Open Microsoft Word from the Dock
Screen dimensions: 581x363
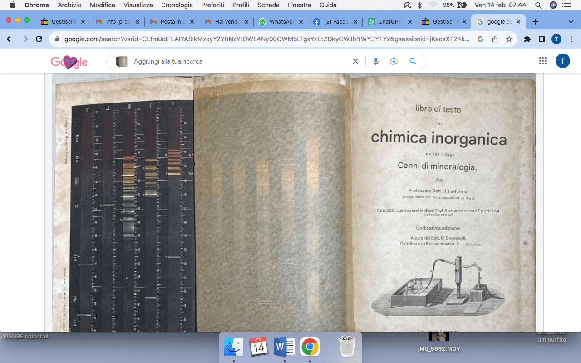285,348
